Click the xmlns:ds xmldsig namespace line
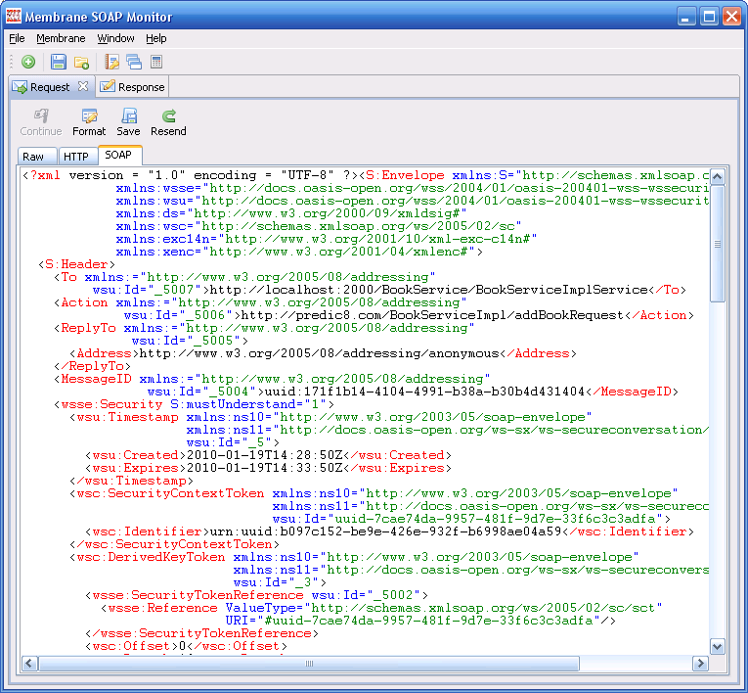 pyautogui.click(x=291, y=213)
